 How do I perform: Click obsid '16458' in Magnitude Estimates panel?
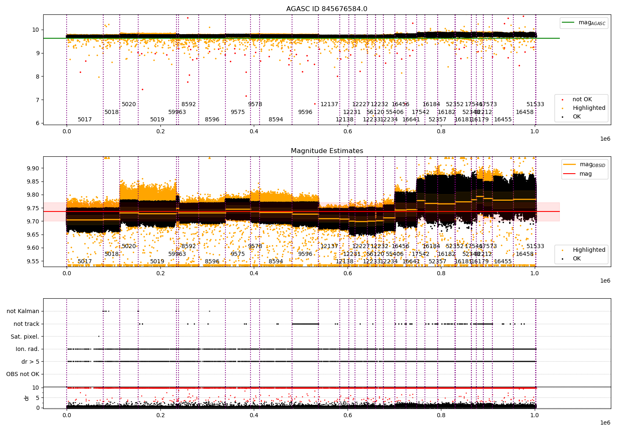pos(525,254)
